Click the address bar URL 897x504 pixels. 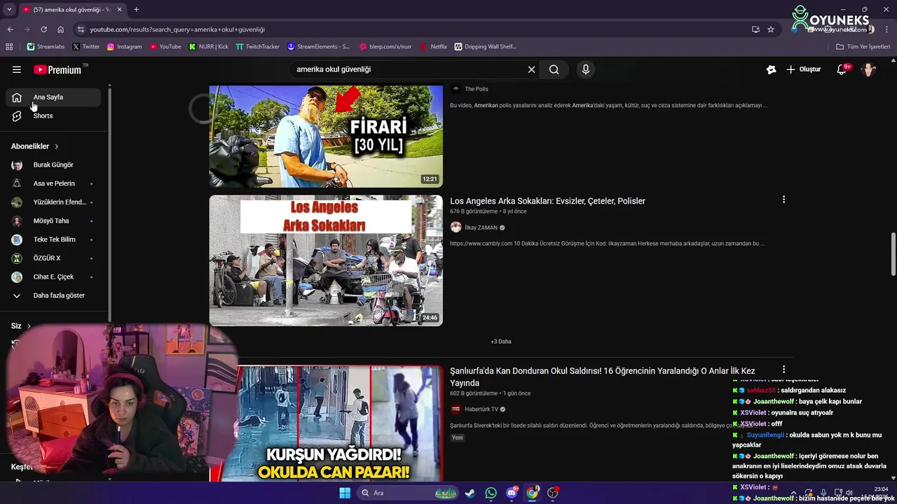click(177, 29)
